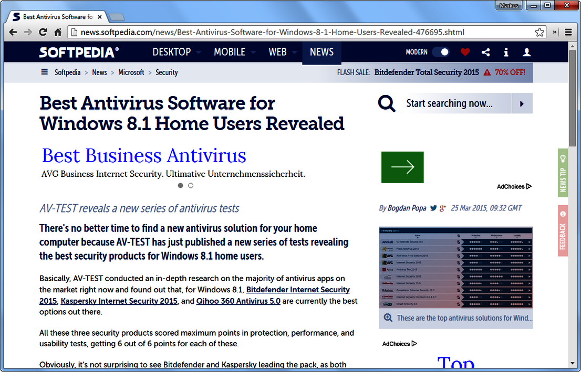581x372 pixels.
Task: Open the browser menu button
Action: (x=569, y=32)
